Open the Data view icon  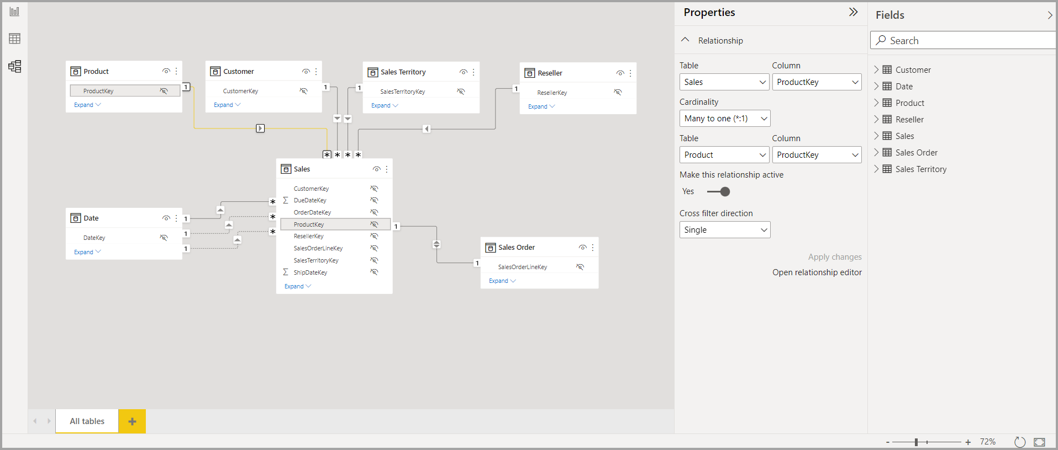(x=15, y=39)
